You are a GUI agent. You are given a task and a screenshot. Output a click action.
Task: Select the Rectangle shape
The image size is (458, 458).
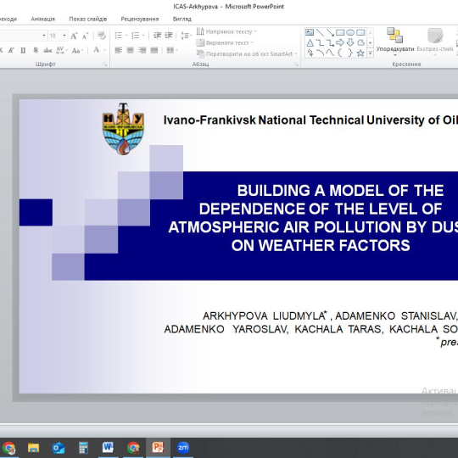pyautogui.click(x=340, y=32)
